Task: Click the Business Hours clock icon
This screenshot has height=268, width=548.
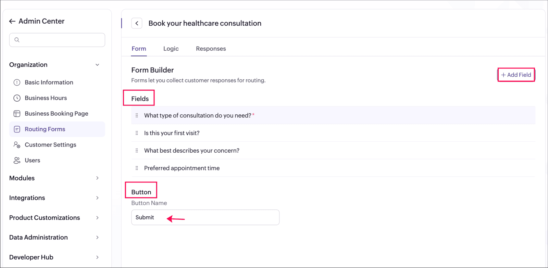Action: pyautogui.click(x=17, y=98)
